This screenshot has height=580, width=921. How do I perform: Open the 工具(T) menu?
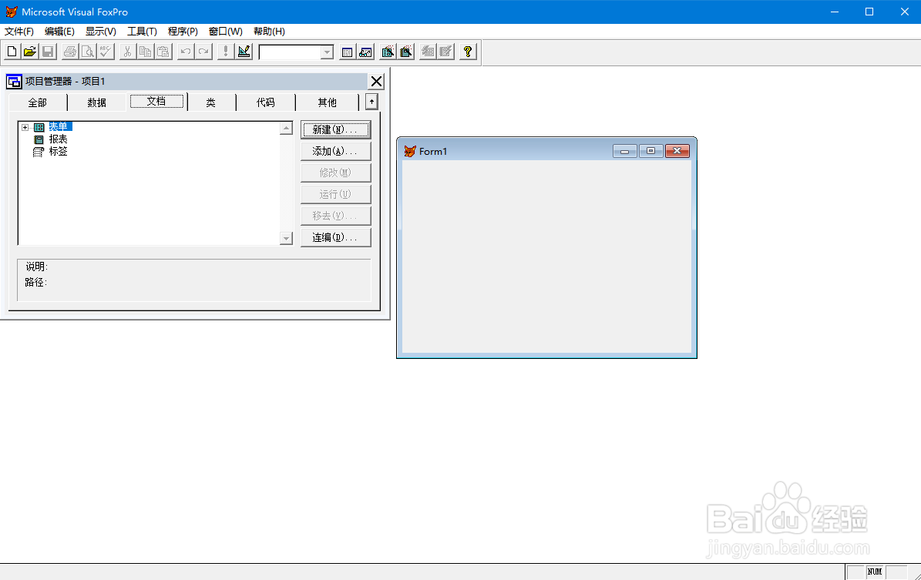pos(142,31)
